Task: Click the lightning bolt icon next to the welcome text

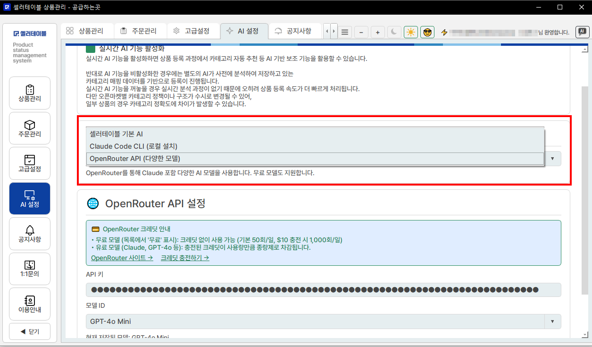Action: (x=444, y=33)
